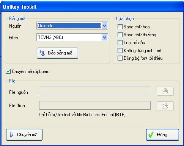This screenshot has height=146, width=184.
Task: Uncheck Chuyển mã clipboard
Action: (8, 71)
